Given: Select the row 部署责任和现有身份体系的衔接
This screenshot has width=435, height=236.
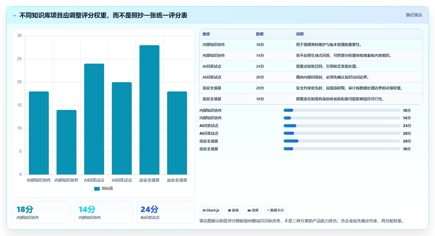Looking at the screenshot, I should pos(311,99).
